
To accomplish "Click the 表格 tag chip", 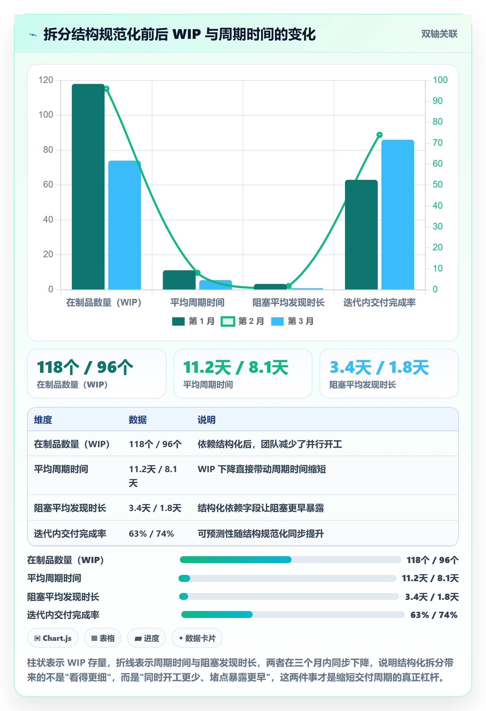I will (103, 638).
